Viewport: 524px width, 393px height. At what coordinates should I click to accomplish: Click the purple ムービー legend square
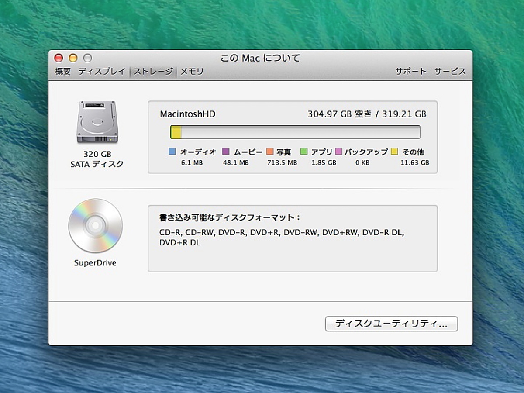[225, 152]
